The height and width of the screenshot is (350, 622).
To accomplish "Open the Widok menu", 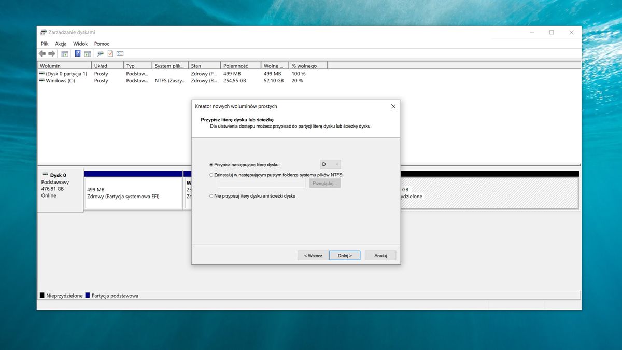I will click(80, 44).
